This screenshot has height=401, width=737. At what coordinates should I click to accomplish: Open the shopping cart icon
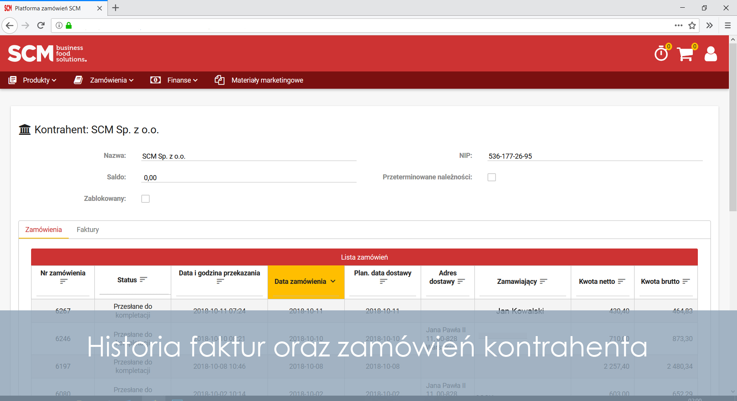685,54
